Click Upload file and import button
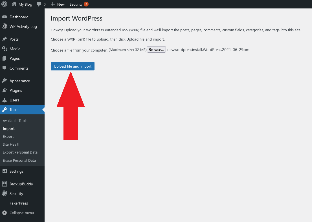312x222 pixels. click(x=72, y=66)
